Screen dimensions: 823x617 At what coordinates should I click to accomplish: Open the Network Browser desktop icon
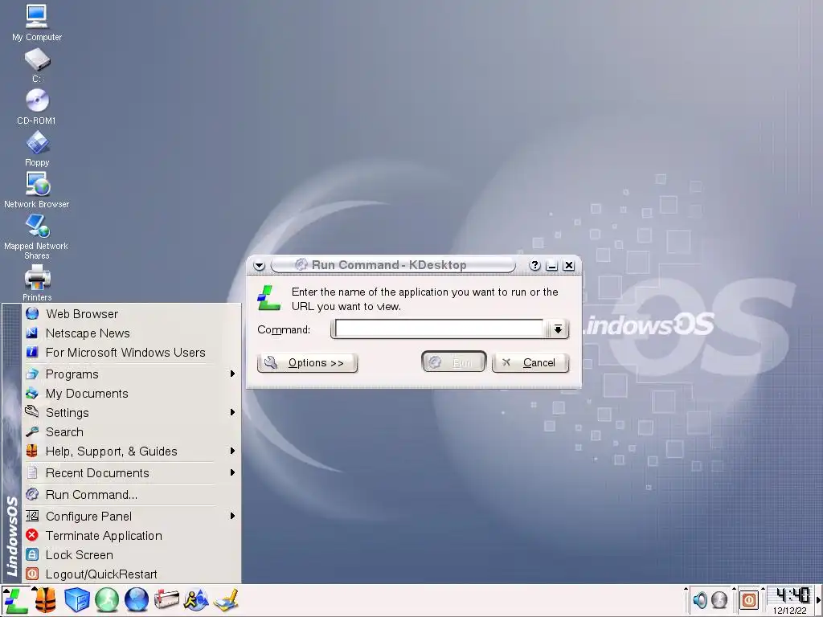pos(37,190)
